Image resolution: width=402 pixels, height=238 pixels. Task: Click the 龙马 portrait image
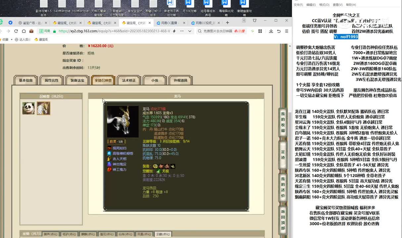tap(123, 122)
